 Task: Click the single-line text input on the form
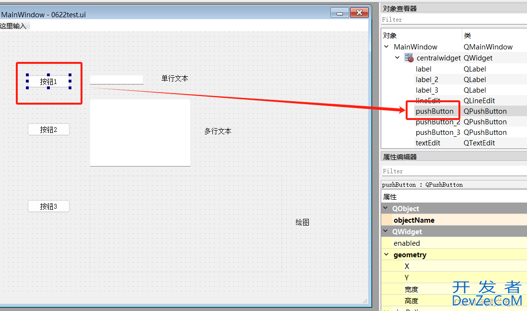pyautogui.click(x=117, y=80)
